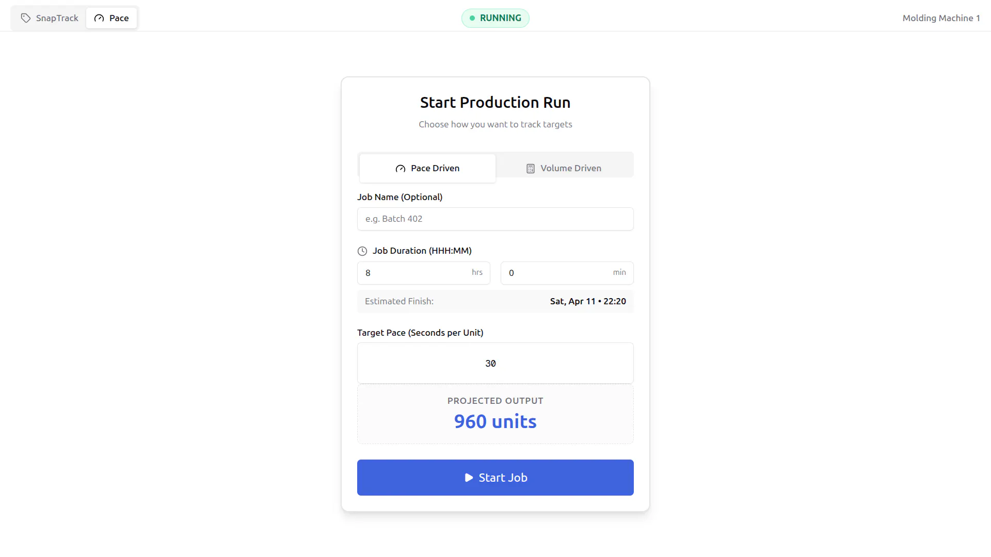The image size is (991, 557).
Task: Focus the hours duration field
Action: 424,273
